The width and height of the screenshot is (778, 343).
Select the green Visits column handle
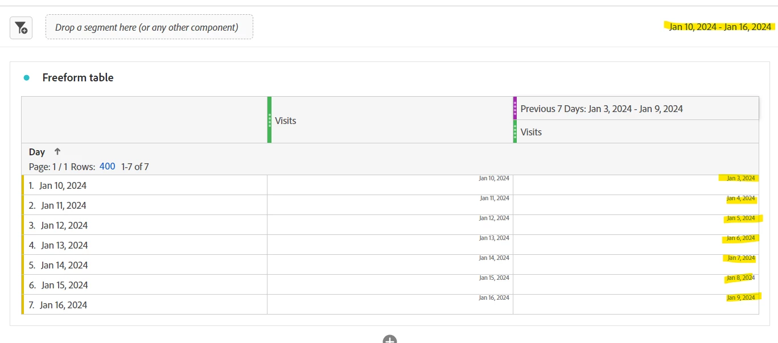269,120
